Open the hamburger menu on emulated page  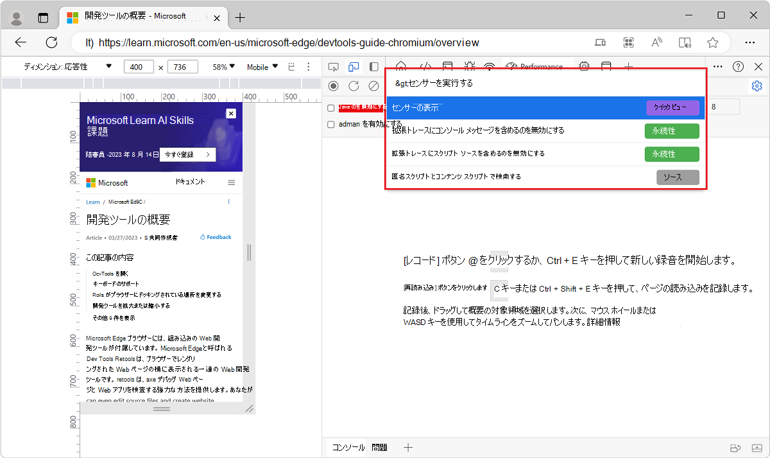click(x=232, y=182)
